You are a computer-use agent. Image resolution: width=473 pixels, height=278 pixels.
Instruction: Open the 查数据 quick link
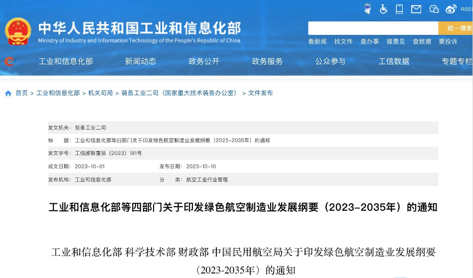coord(422,42)
